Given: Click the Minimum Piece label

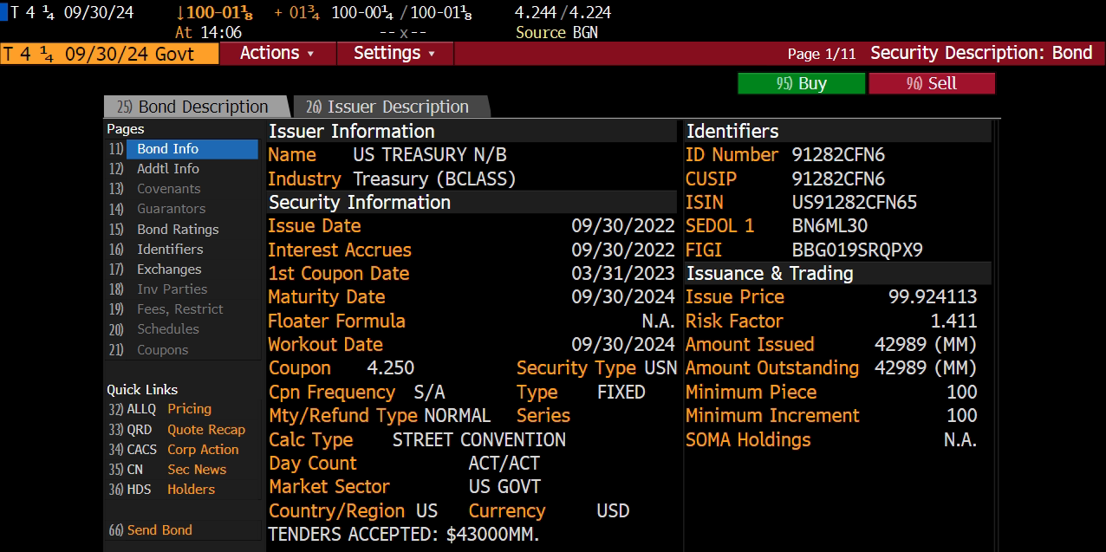Looking at the screenshot, I should [x=751, y=392].
